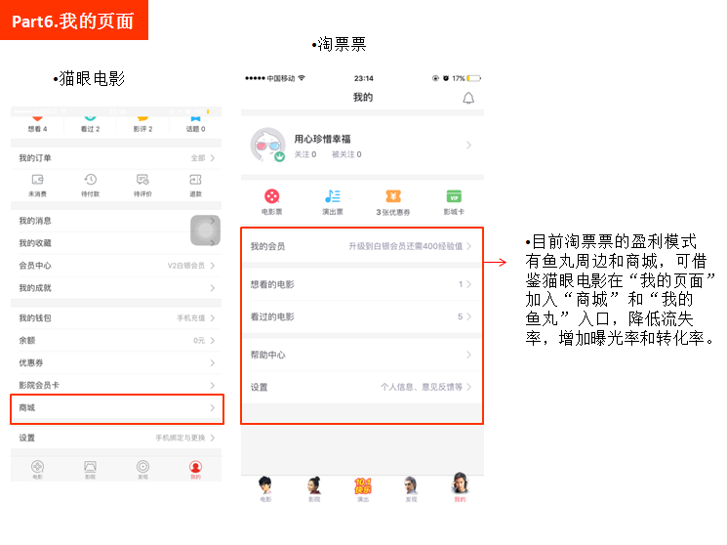Switch to 我的 tab in Maoyan
Viewport: 727px width, 545px height.
coord(196,469)
